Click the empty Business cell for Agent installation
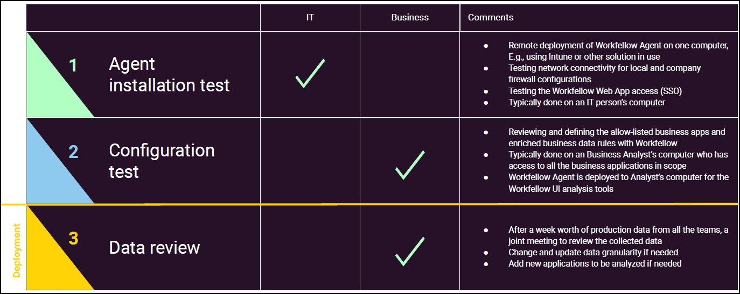The height and width of the screenshot is (294, 740). point(410,74)
